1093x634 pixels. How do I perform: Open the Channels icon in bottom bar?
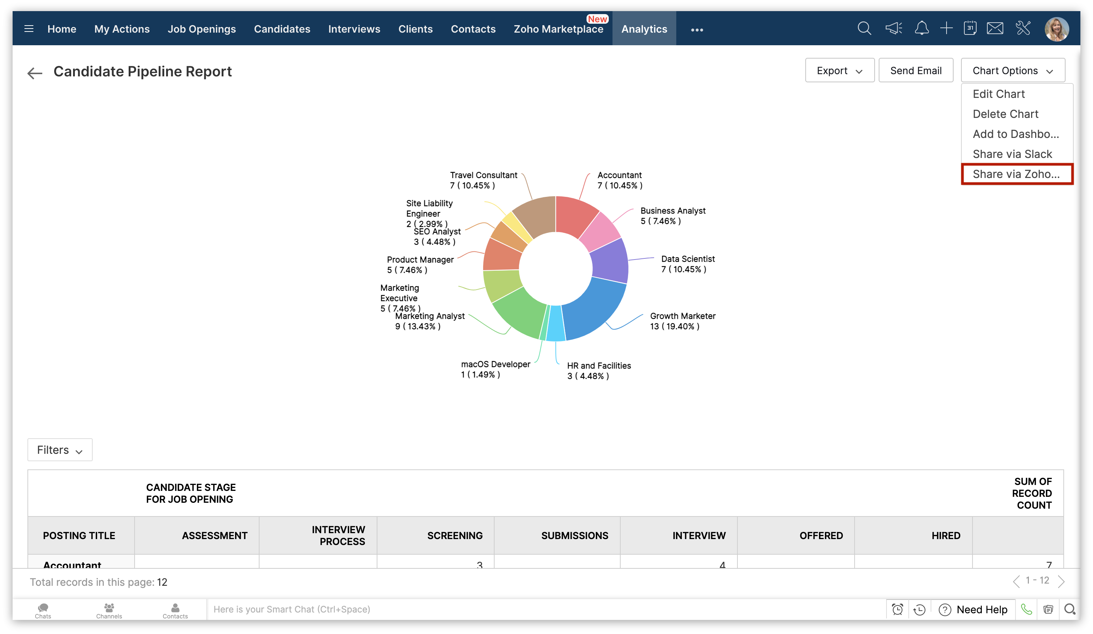click(x=109, y=610)
